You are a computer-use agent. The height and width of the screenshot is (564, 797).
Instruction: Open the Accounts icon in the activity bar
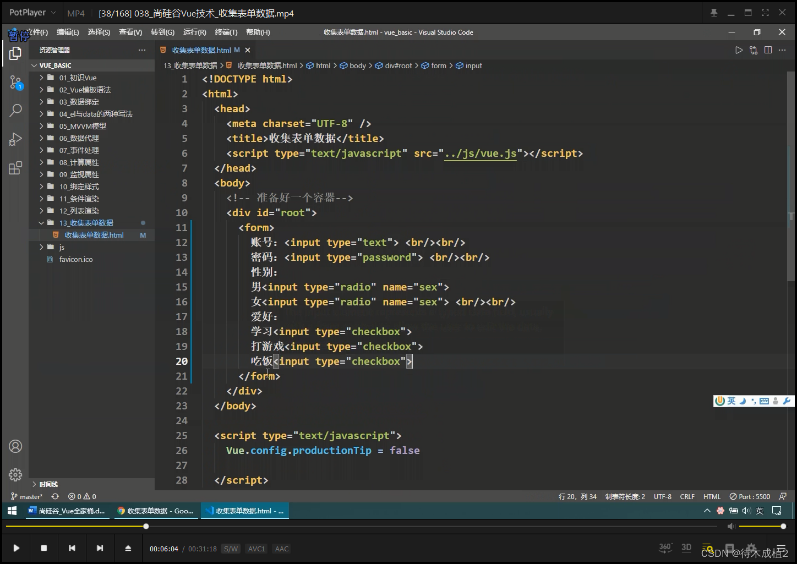15,446
